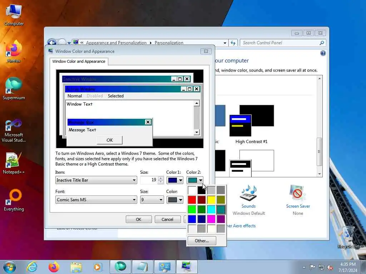Click the item Size field showing 19
The image size is (366, 274).
[149, 180]
